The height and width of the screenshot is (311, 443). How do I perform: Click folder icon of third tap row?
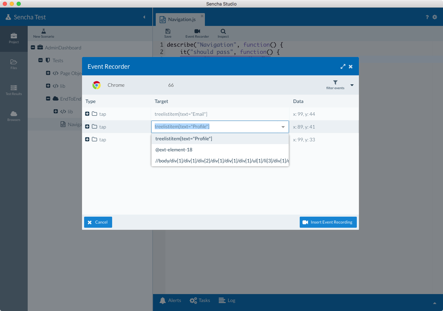94,139
